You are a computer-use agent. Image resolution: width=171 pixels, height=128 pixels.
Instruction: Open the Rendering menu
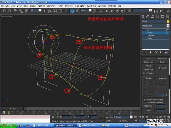pos(91,6)
